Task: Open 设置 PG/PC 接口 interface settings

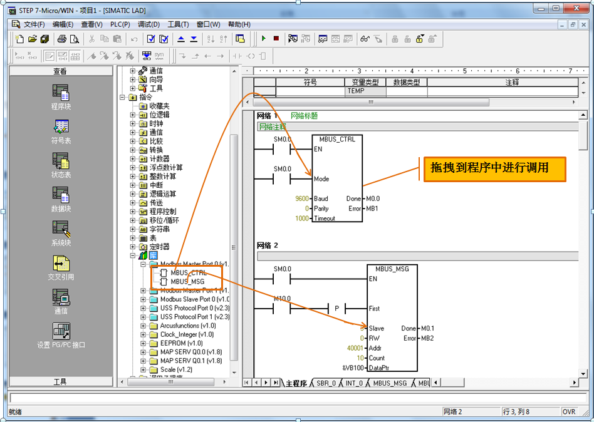Action: point(61,336)
